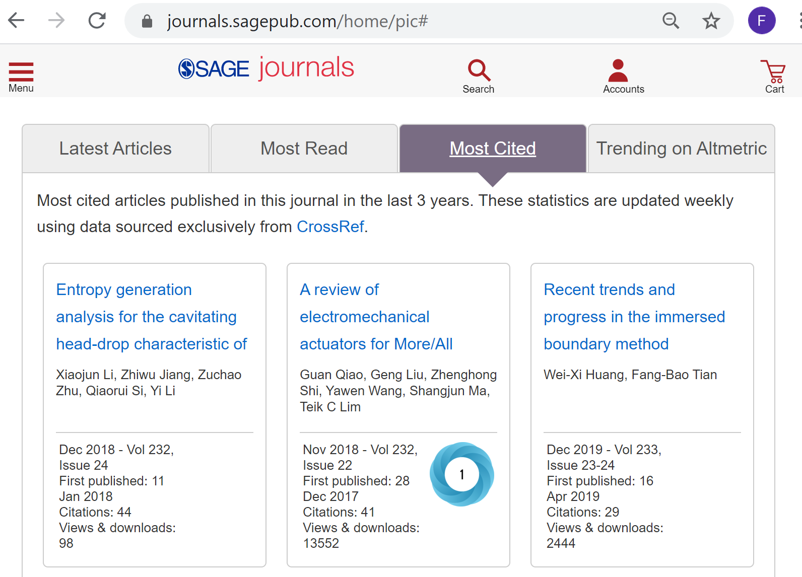The height and width of the screenshot is (577, 802).
Task: Click "Citations: 44" text
Action: tap(95, 512)
